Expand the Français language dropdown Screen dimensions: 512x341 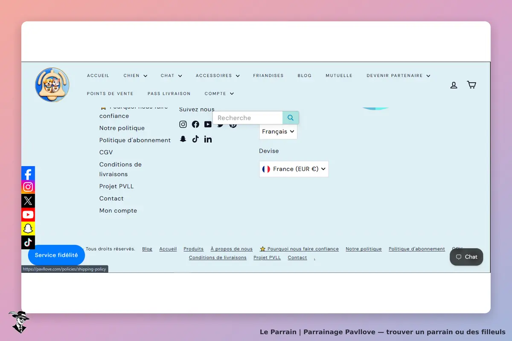(278, 131)
